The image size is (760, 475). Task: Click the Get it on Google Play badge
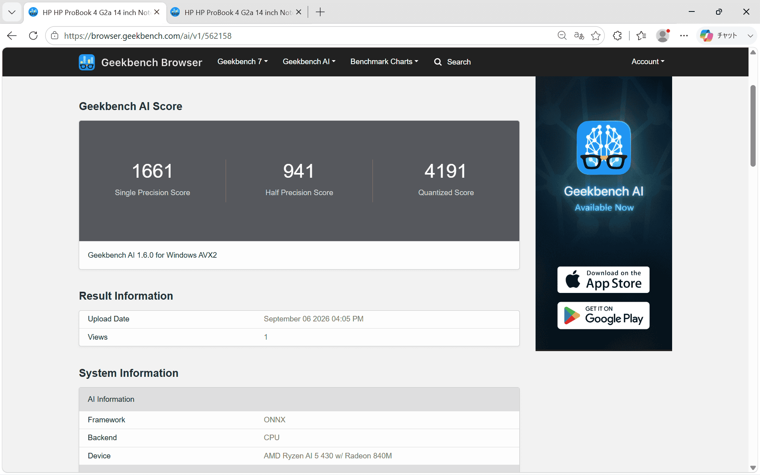(603, 315)
